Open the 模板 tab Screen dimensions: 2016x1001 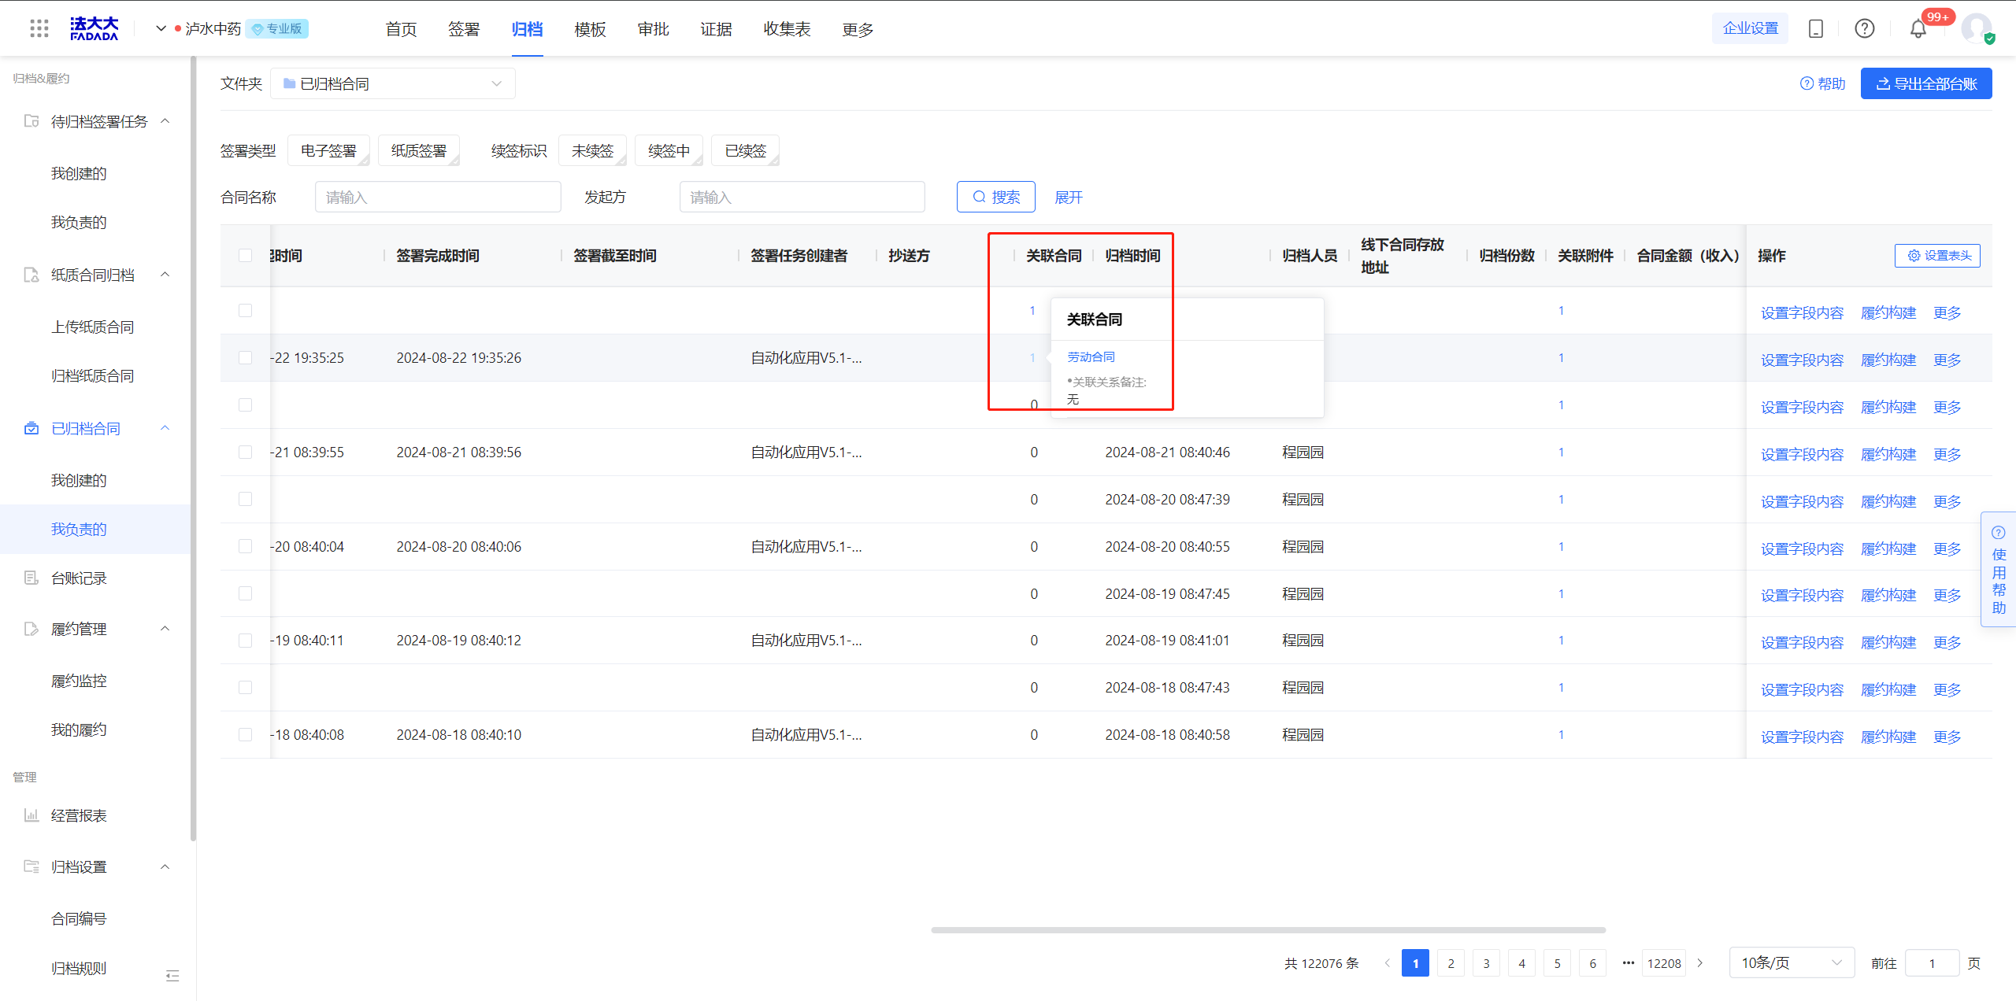click(x=590, y=29)
